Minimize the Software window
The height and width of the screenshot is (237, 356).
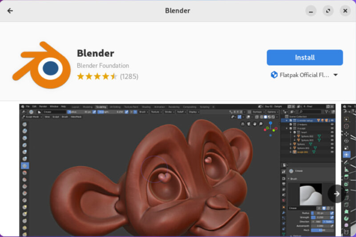click(x=311, y=11)
